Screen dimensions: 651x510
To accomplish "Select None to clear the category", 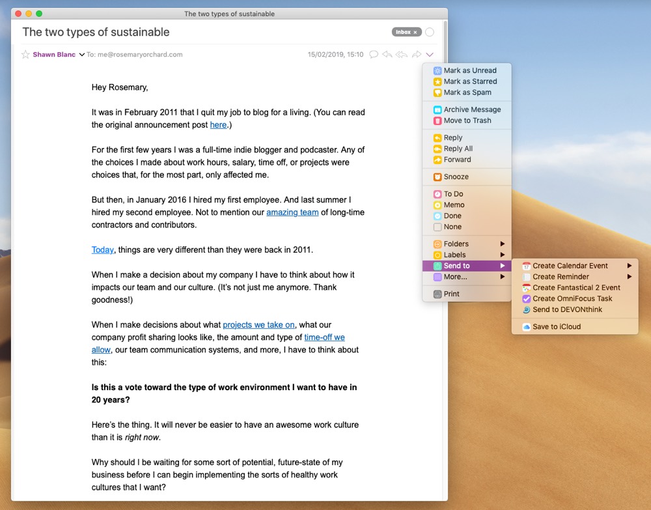I will (467, 227).
